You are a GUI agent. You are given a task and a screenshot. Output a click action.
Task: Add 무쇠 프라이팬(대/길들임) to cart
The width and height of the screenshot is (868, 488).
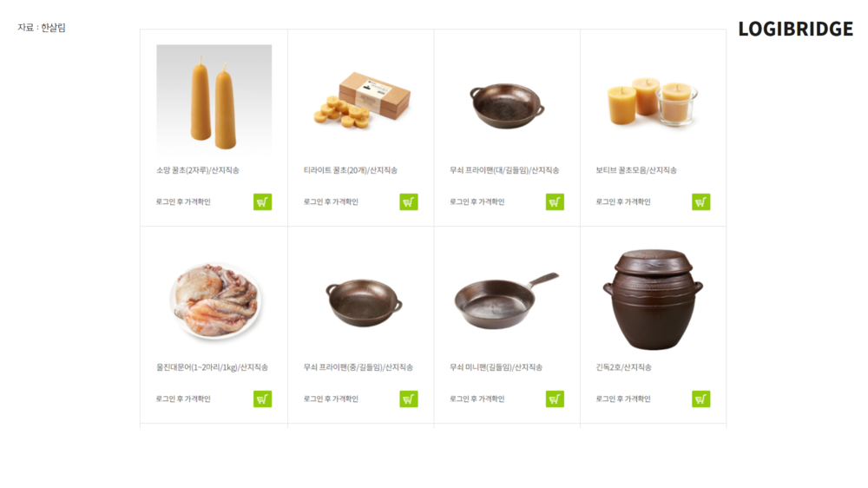pyautogui.click(x=555, y=201)
